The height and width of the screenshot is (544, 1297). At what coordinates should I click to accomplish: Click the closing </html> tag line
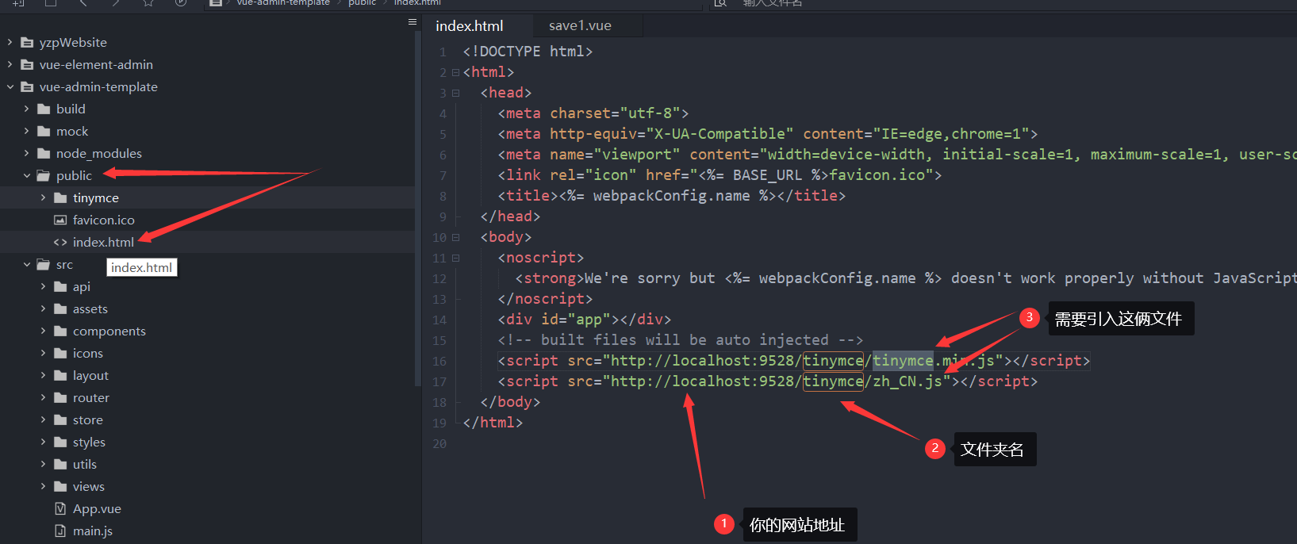(x=493, y=423)
